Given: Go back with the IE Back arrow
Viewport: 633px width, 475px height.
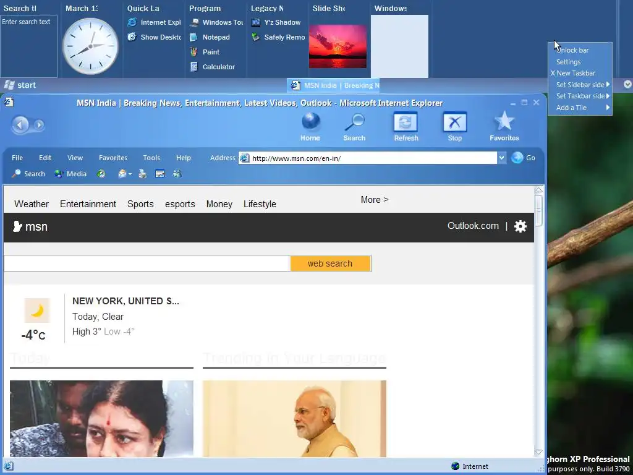Looking at the screenshot, I should [x=20, y=125].
